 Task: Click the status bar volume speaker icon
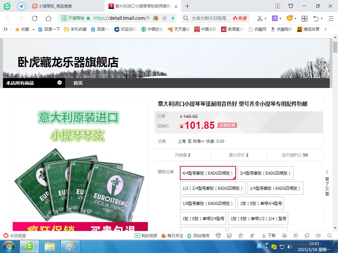(x=318, y=236)
